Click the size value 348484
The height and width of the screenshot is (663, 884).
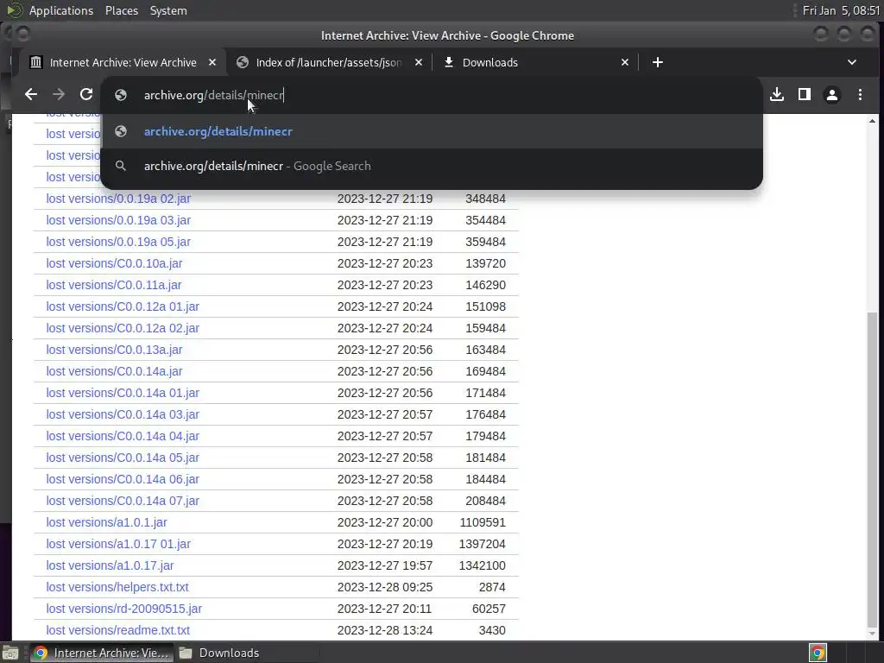[x=485, y=199]
